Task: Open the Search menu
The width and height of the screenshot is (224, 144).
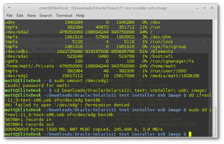Action: point(46,15)
